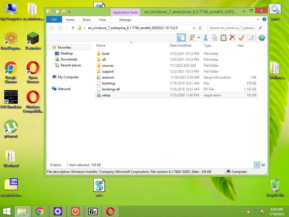Sort by Date modified column header

point(180,45)
